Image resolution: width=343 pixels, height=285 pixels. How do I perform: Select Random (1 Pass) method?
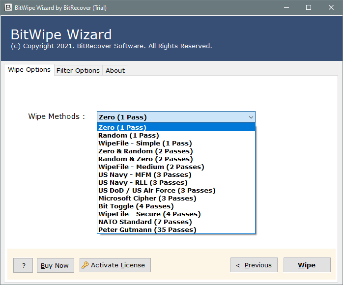176,136
